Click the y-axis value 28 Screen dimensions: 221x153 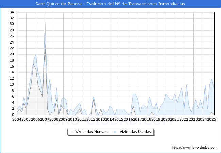coord(12,30)
